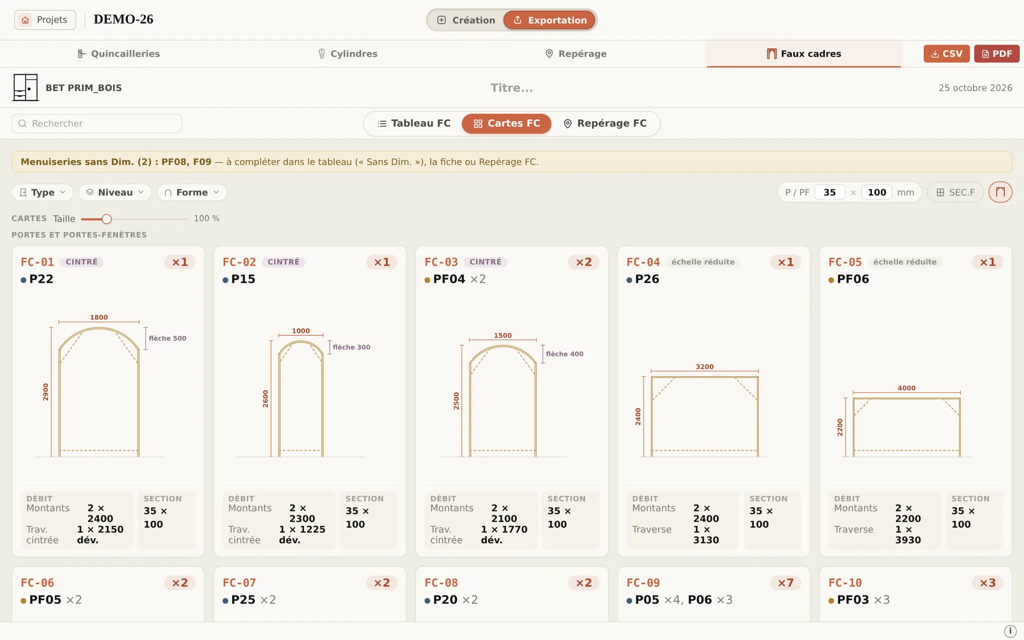1024x640 pixels.
Task: Export the PDF document
Action: point(996,54)
